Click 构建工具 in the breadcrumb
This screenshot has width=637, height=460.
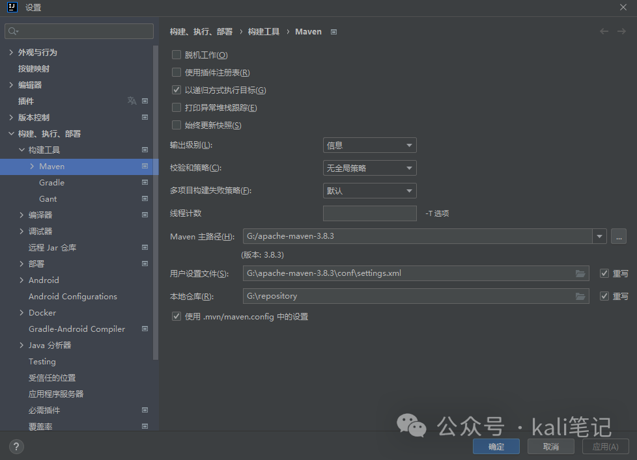coord(264,32)
